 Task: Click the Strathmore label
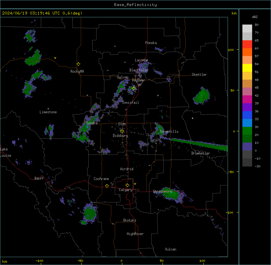tap(162, 191)
